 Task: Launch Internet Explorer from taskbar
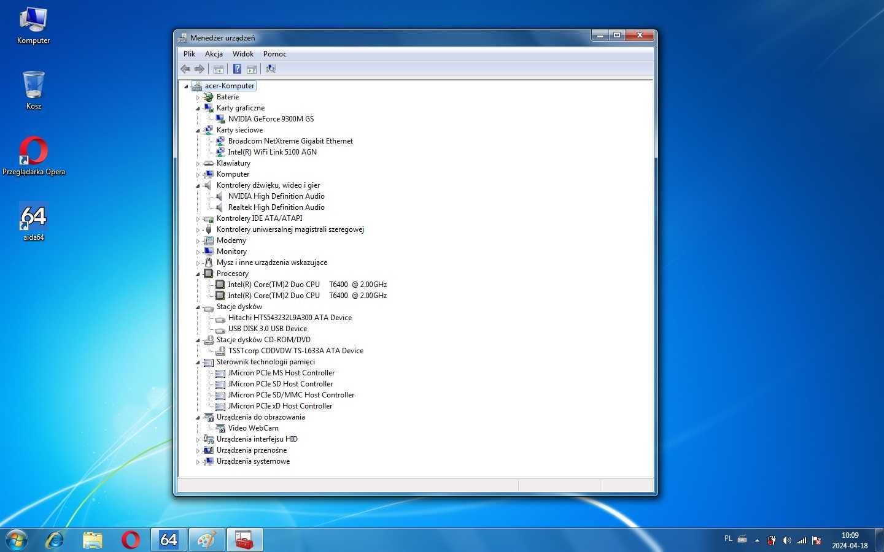pos(55,540)
